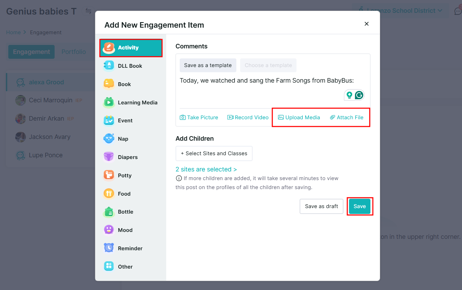Click Jackson Avary's profile photo
462x290 pixels.
click(20, 137)
